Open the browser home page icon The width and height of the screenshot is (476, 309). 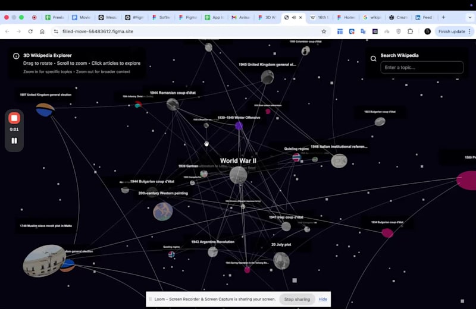[42, 31]
